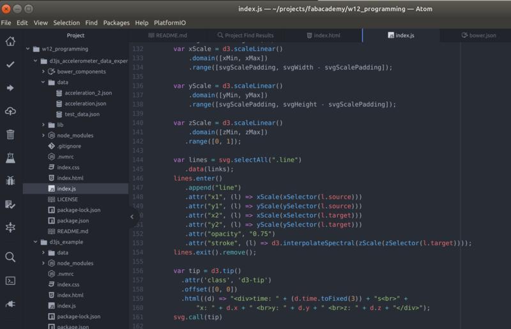Open the File menu
Viewport: 511px width, 329px height.
pos(6,23)
